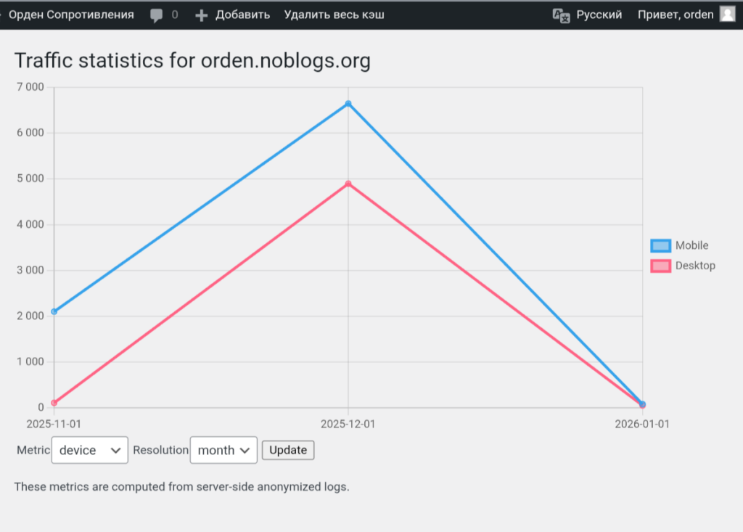Open the Привет, orden account menu
This screenshot has height=532, width=743.
point(676,15)
